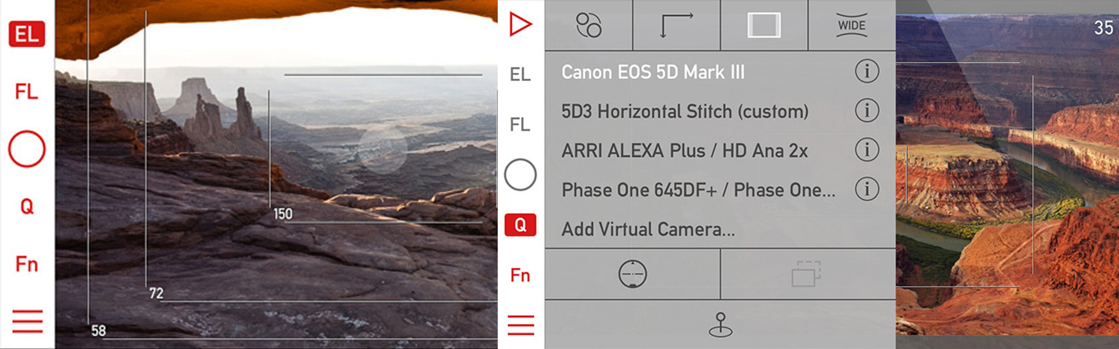Tap the 72 frame line label
Viewport: 1119px width, 349px height.
click(156, 293)
